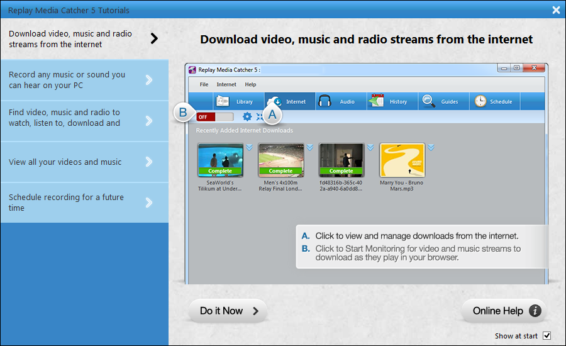Click the Guides tab label
Viewport: 566px width, 346px height.
pos(450,102)
